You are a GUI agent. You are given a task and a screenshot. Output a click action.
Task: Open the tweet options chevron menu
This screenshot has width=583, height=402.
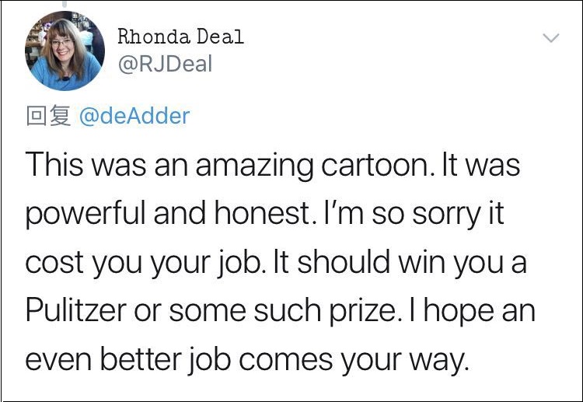(550, 37)
